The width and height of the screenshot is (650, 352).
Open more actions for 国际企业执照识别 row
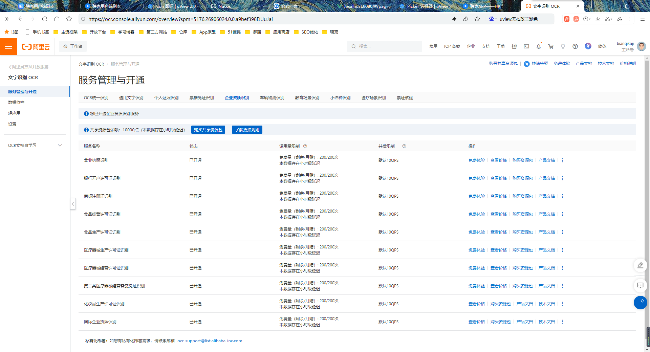[563, 322]
